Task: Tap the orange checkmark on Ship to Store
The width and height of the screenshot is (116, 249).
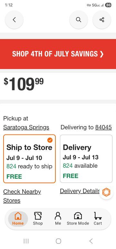Action: [50, 140]
